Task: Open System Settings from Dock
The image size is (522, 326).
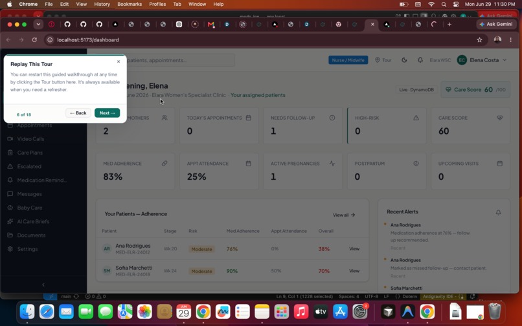Action: coord(360,312)
